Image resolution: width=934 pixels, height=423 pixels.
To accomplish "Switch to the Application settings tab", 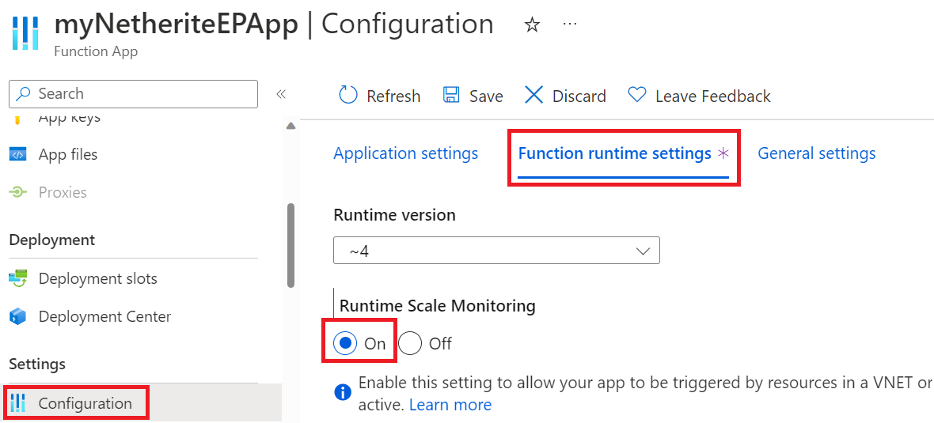I will pyautogui.click(x=405, y=153).
